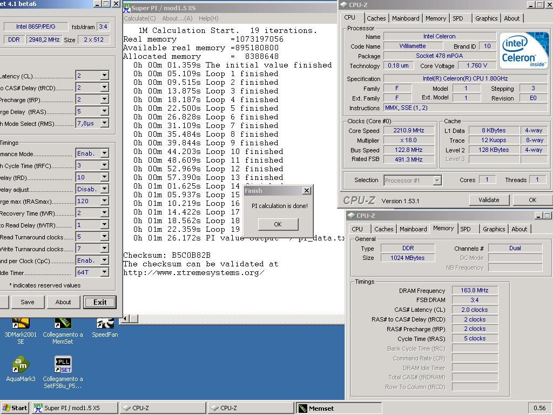
Task: Open Write Recovery Time (tWR) dropdown
Action: [x=104, y=213]
